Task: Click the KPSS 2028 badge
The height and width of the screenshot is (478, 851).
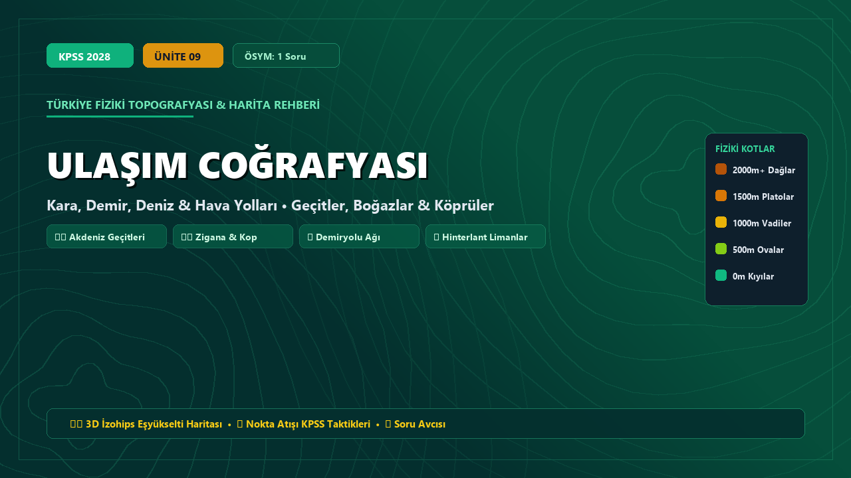Action: tap(90, 56)
